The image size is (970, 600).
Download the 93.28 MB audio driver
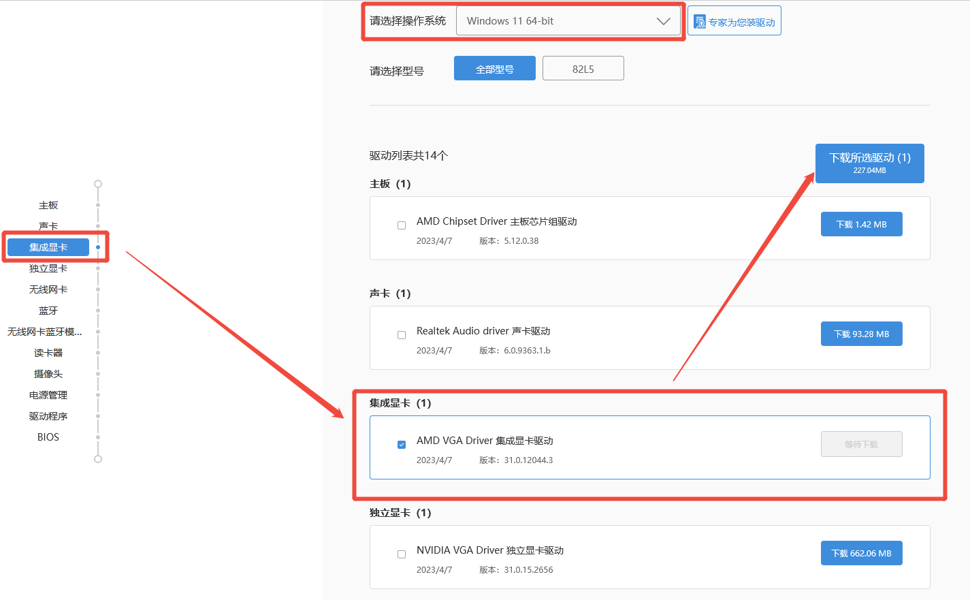coord(861,334)
